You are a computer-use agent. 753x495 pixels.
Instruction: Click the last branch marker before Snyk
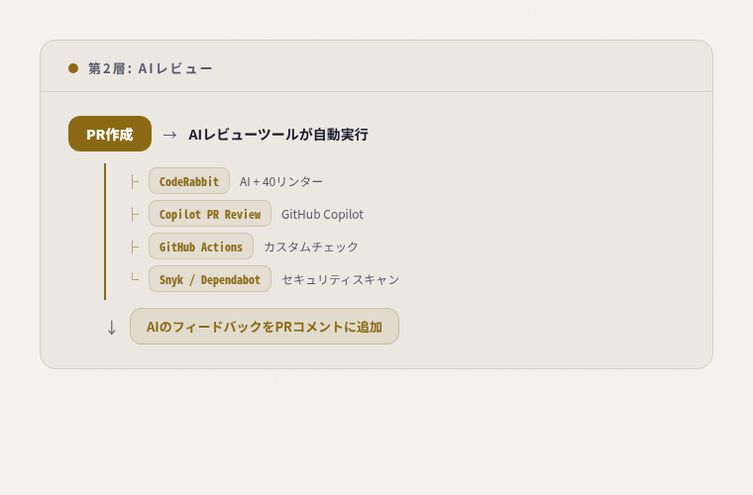click(x=135, y=277)
